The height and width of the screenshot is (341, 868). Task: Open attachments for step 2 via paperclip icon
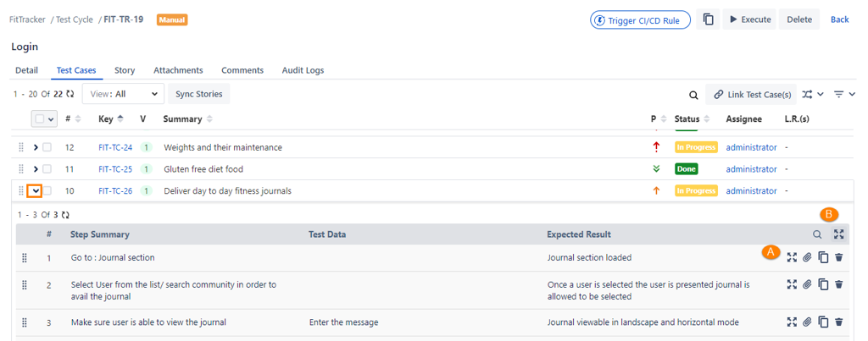click(x=807, y=284)
